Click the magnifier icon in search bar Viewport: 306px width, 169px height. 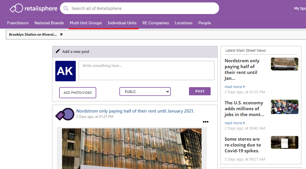click(x=66, y=8)
